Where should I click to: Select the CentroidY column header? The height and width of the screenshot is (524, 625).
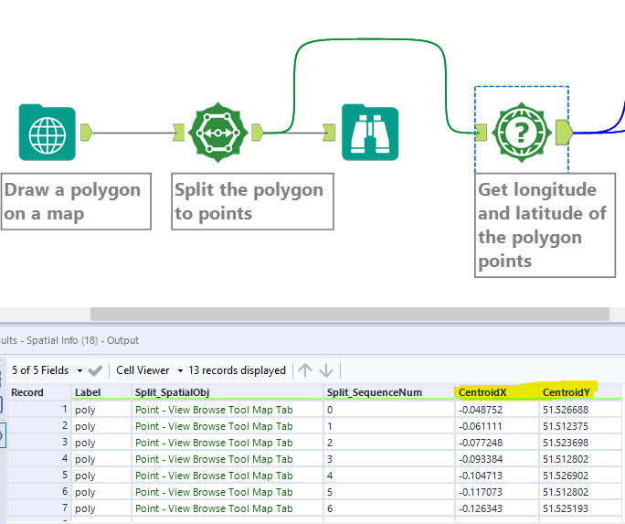pos(567,392)
